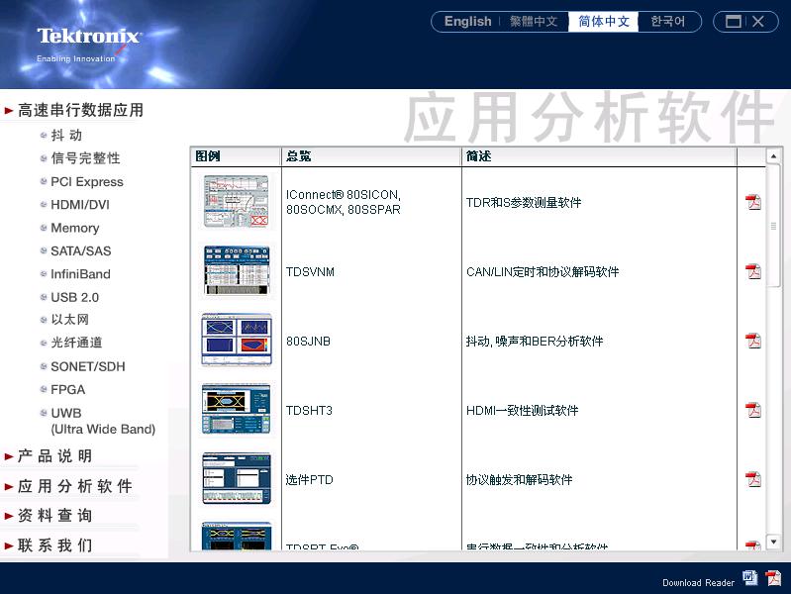791x594 pixels.
Task: Open PCI Express section
Action: [x=87, y=182]
